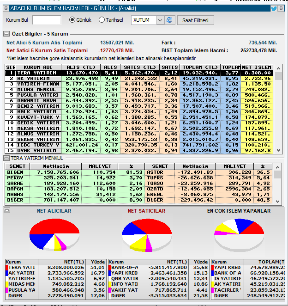Select the Günlük radio button
The width and height of the screenshot is (288, 306).
pyautogui.click(x=72, y=20)
